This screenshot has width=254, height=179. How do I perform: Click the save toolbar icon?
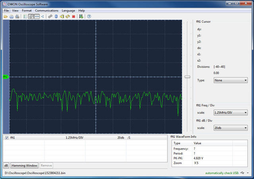pos(12,17)
